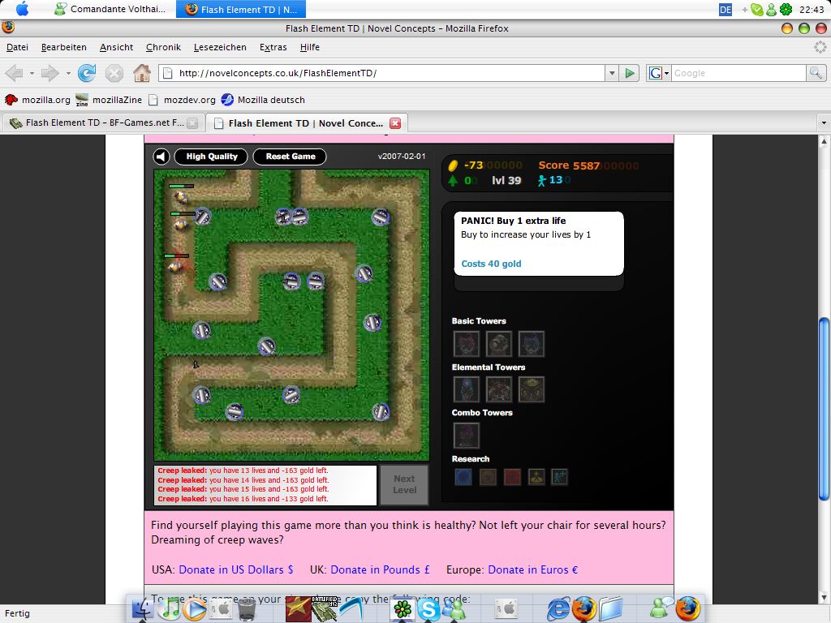Screen dimensions: 831x623
Task: Open the mozdev.org bookmark
Action: 182,100
